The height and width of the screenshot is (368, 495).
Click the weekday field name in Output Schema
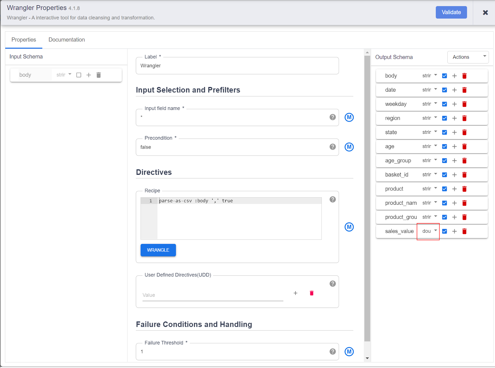tap(396, 104)
